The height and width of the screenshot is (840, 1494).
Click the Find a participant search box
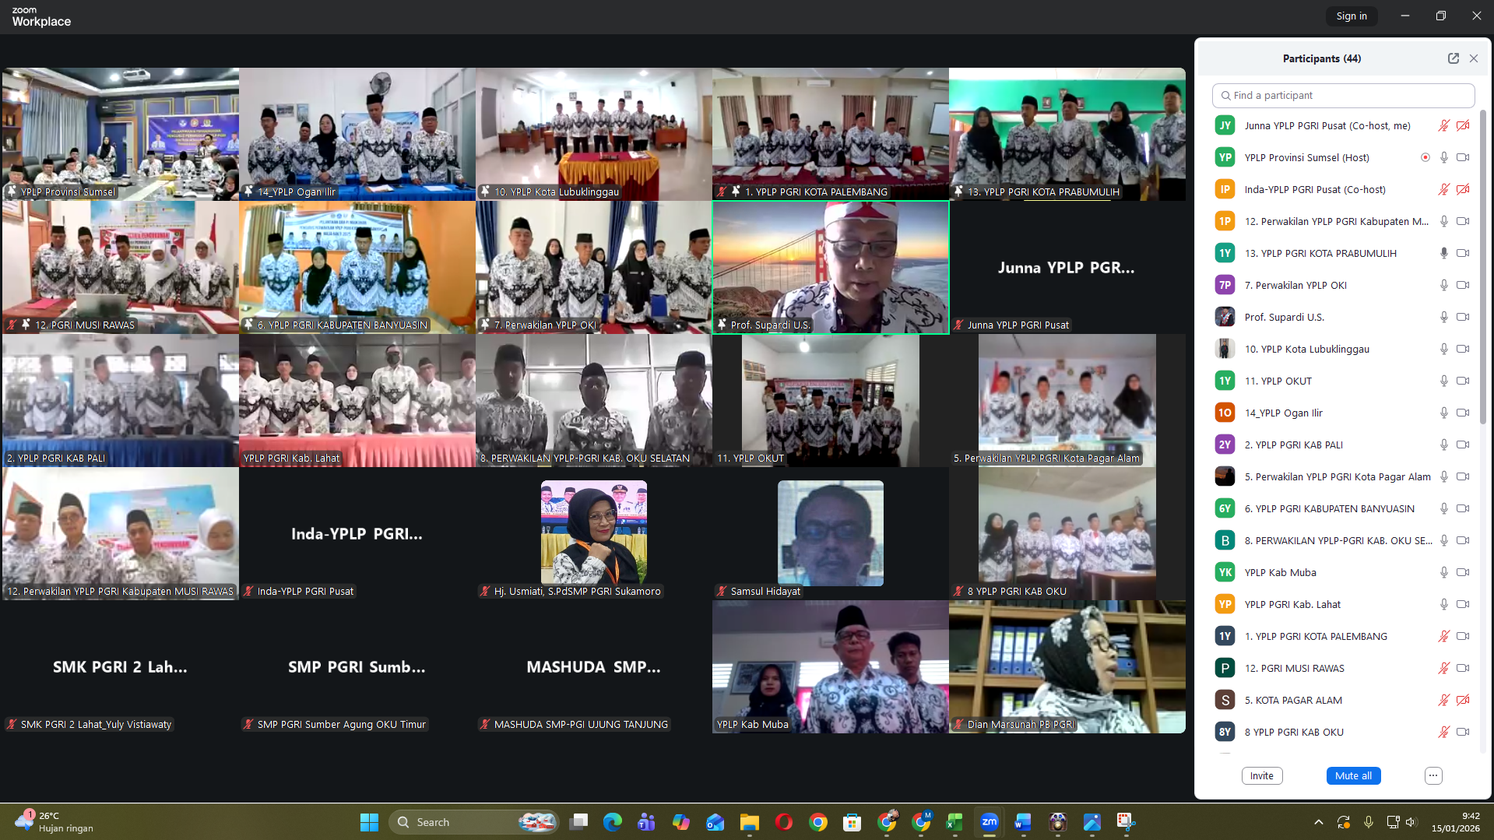tap(1343, 96)
